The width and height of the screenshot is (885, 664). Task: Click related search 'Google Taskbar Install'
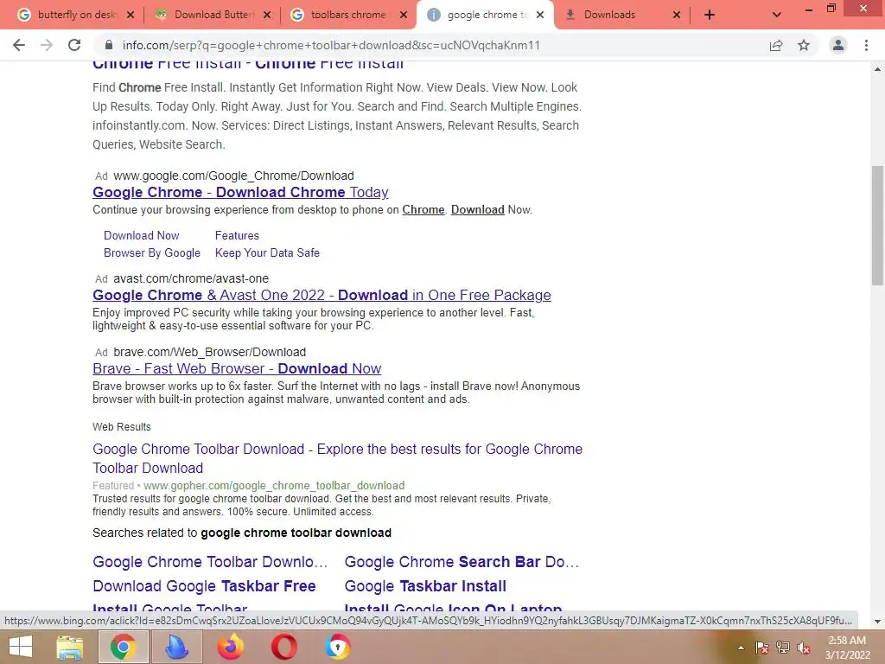click(425, 586)
